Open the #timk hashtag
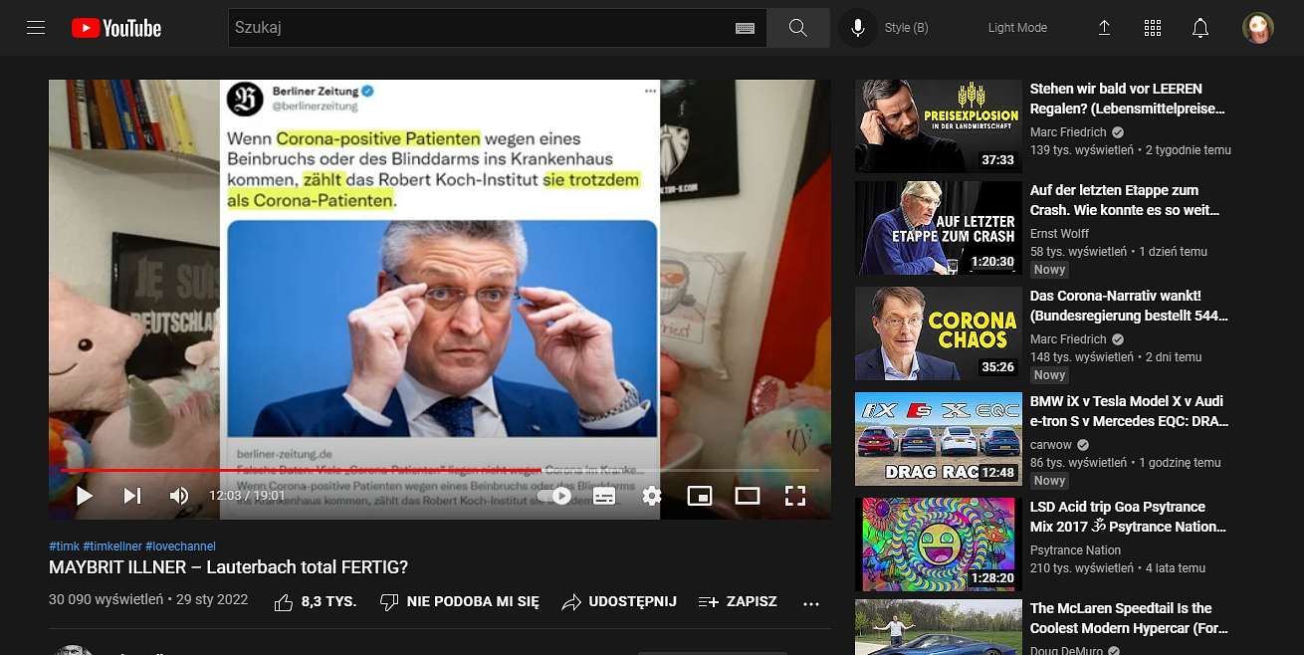 click(x=64, y=546)
